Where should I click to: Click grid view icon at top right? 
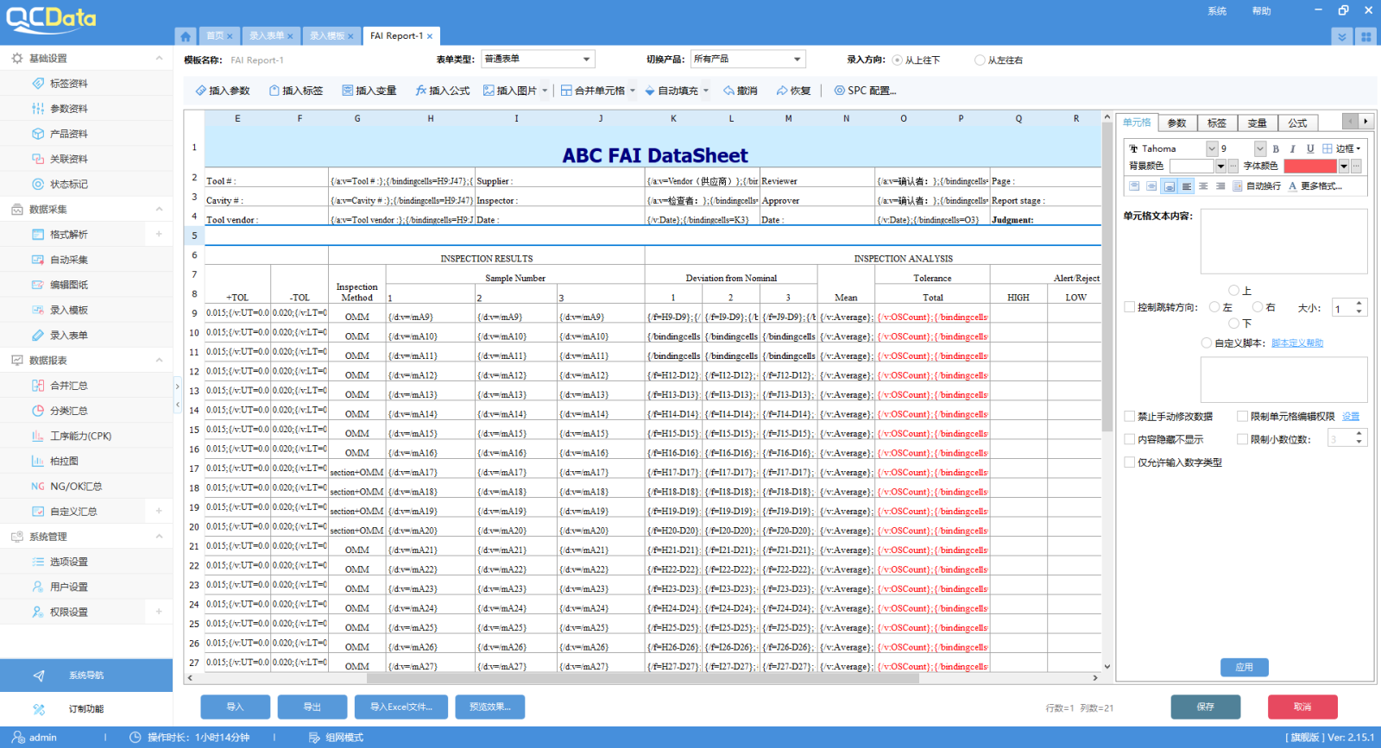point(1365,36)
